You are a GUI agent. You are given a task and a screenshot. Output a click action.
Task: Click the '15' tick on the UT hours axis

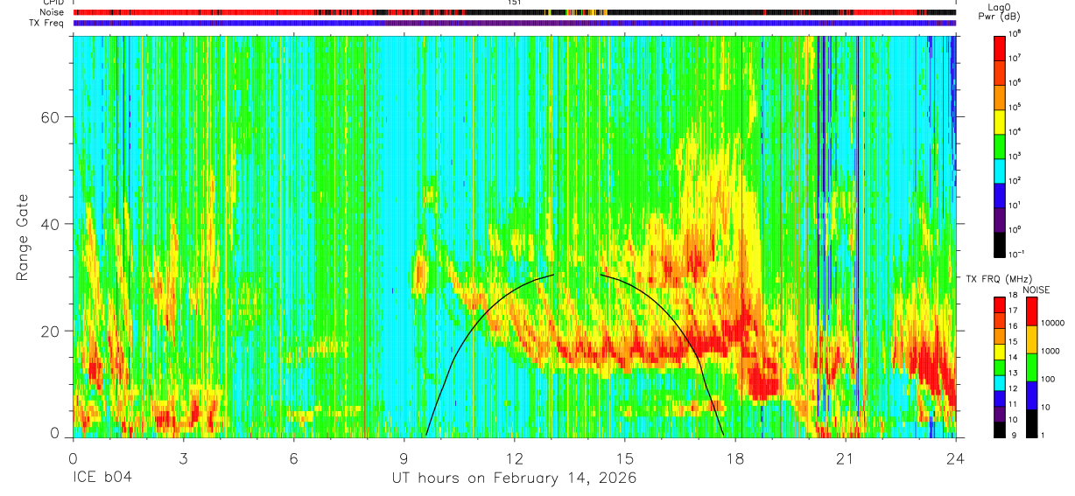[625, 458]
